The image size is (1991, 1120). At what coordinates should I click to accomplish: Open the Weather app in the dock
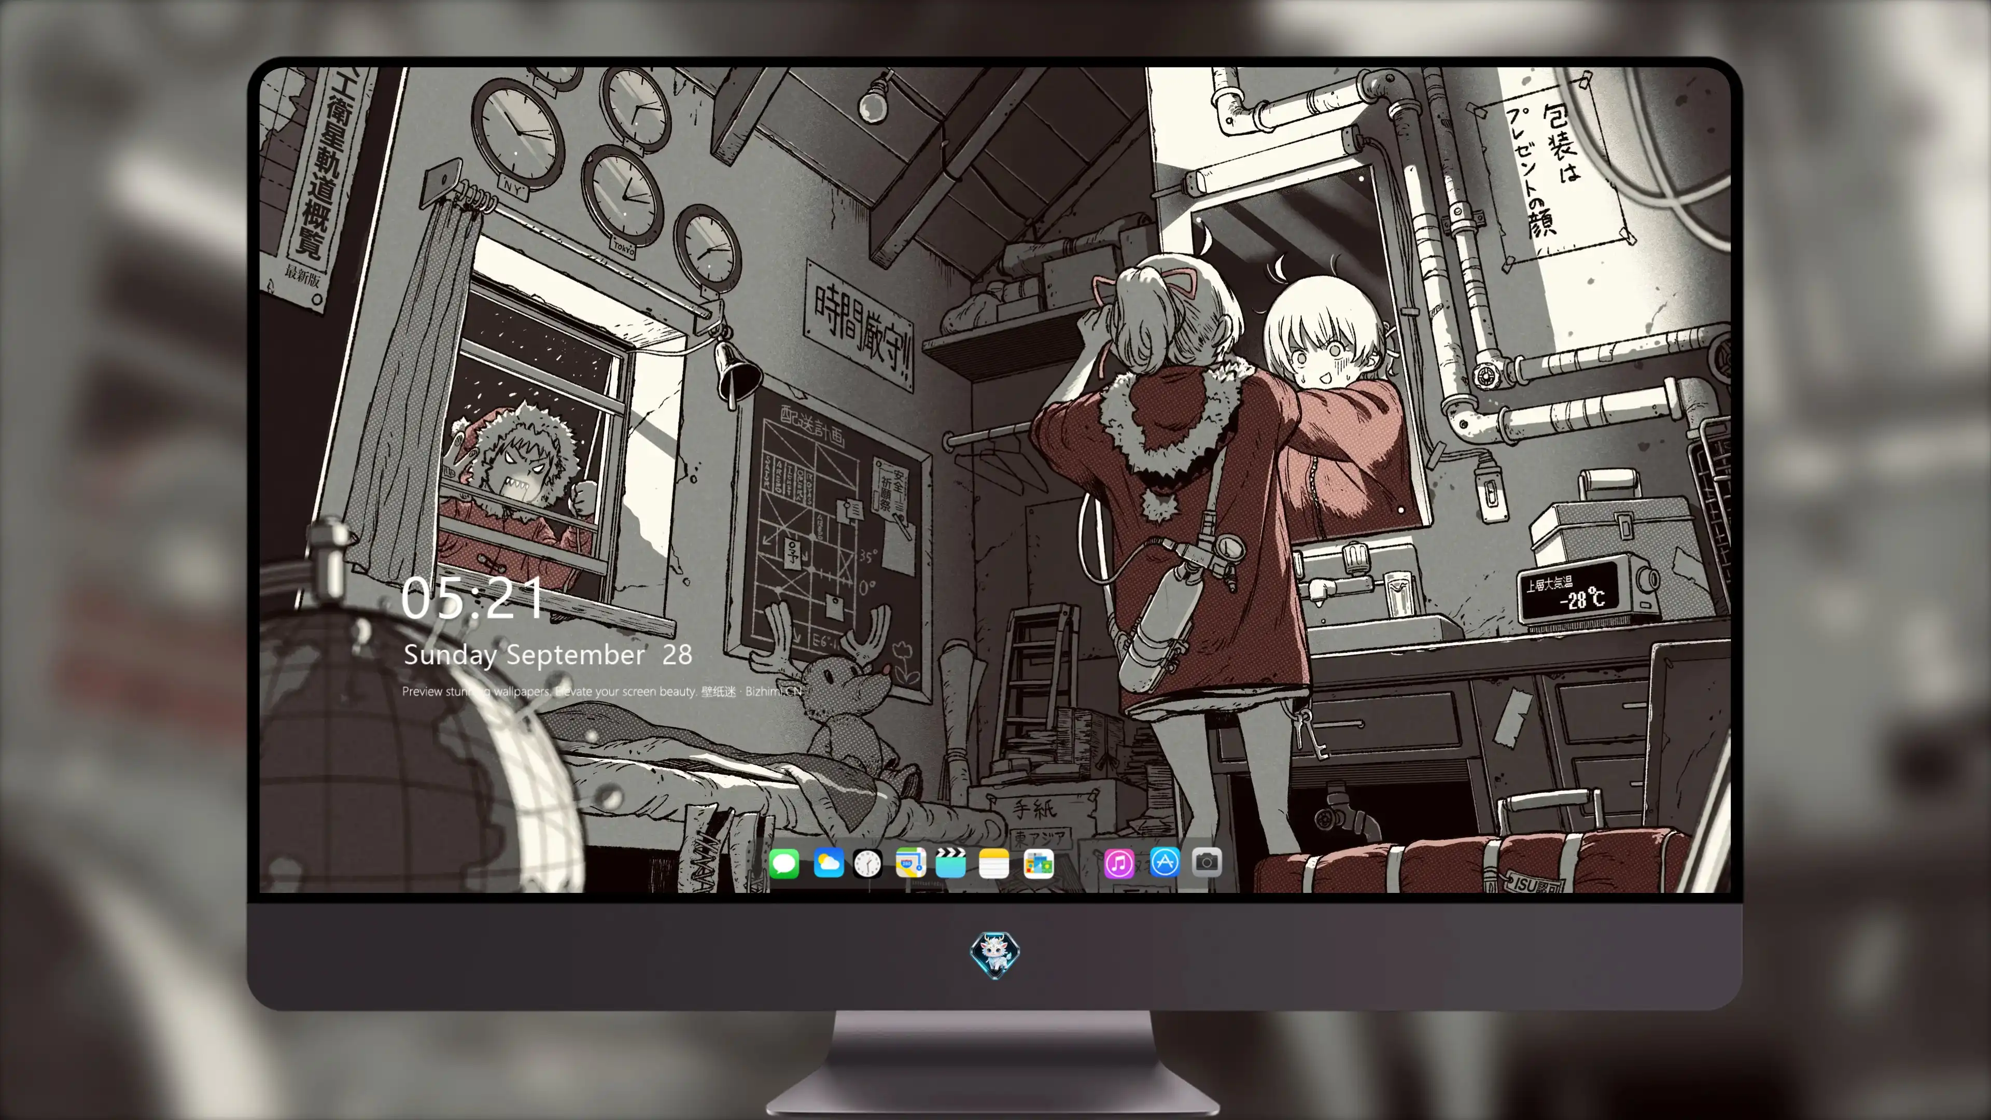click(829, 863)
